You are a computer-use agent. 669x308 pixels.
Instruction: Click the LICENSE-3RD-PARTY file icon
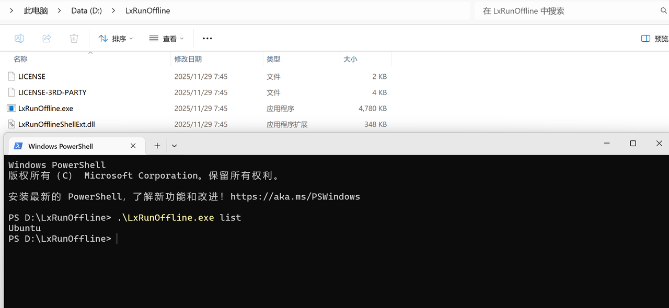11,92
